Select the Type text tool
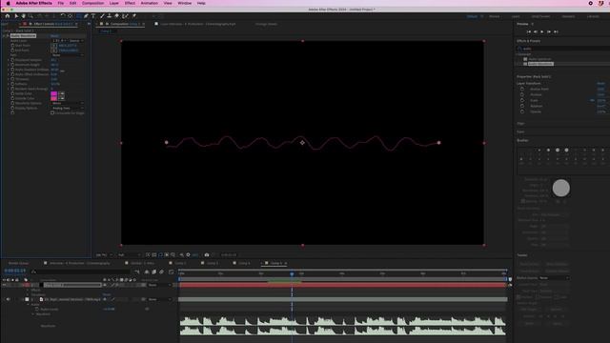Image resolution: width=610 pixels, height=343 pixels. click(x=93, y=16)
